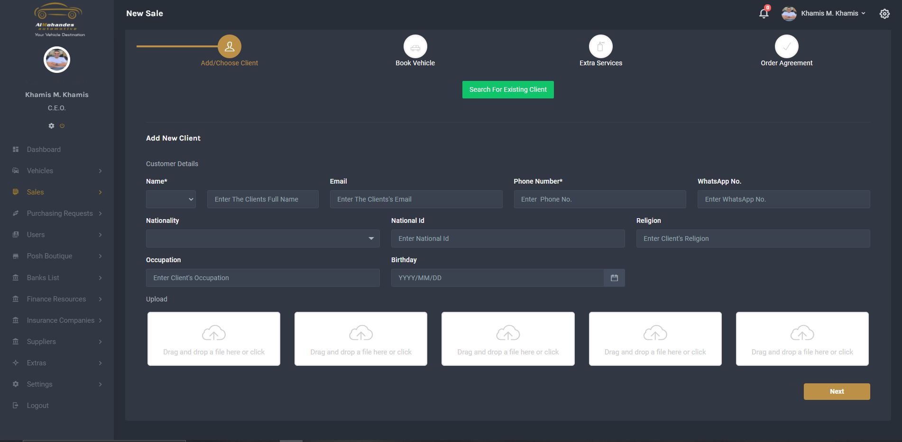The height and width of the screenshot is (442, 902).
Task: Click the Order Agreement step label
Action: [787, 63]
